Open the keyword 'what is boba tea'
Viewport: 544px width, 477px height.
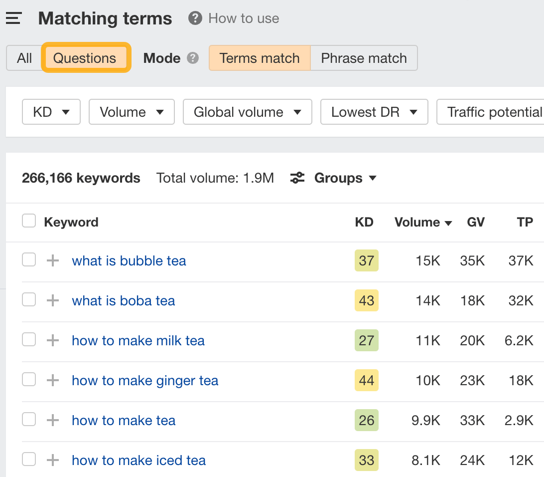(x=123, y=300)
